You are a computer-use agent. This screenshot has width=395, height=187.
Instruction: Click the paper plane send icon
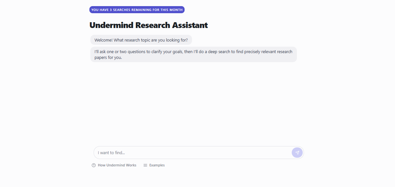[297, 153]
